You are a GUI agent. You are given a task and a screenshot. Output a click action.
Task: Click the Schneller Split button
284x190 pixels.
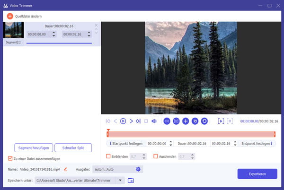tap(73, 147)
